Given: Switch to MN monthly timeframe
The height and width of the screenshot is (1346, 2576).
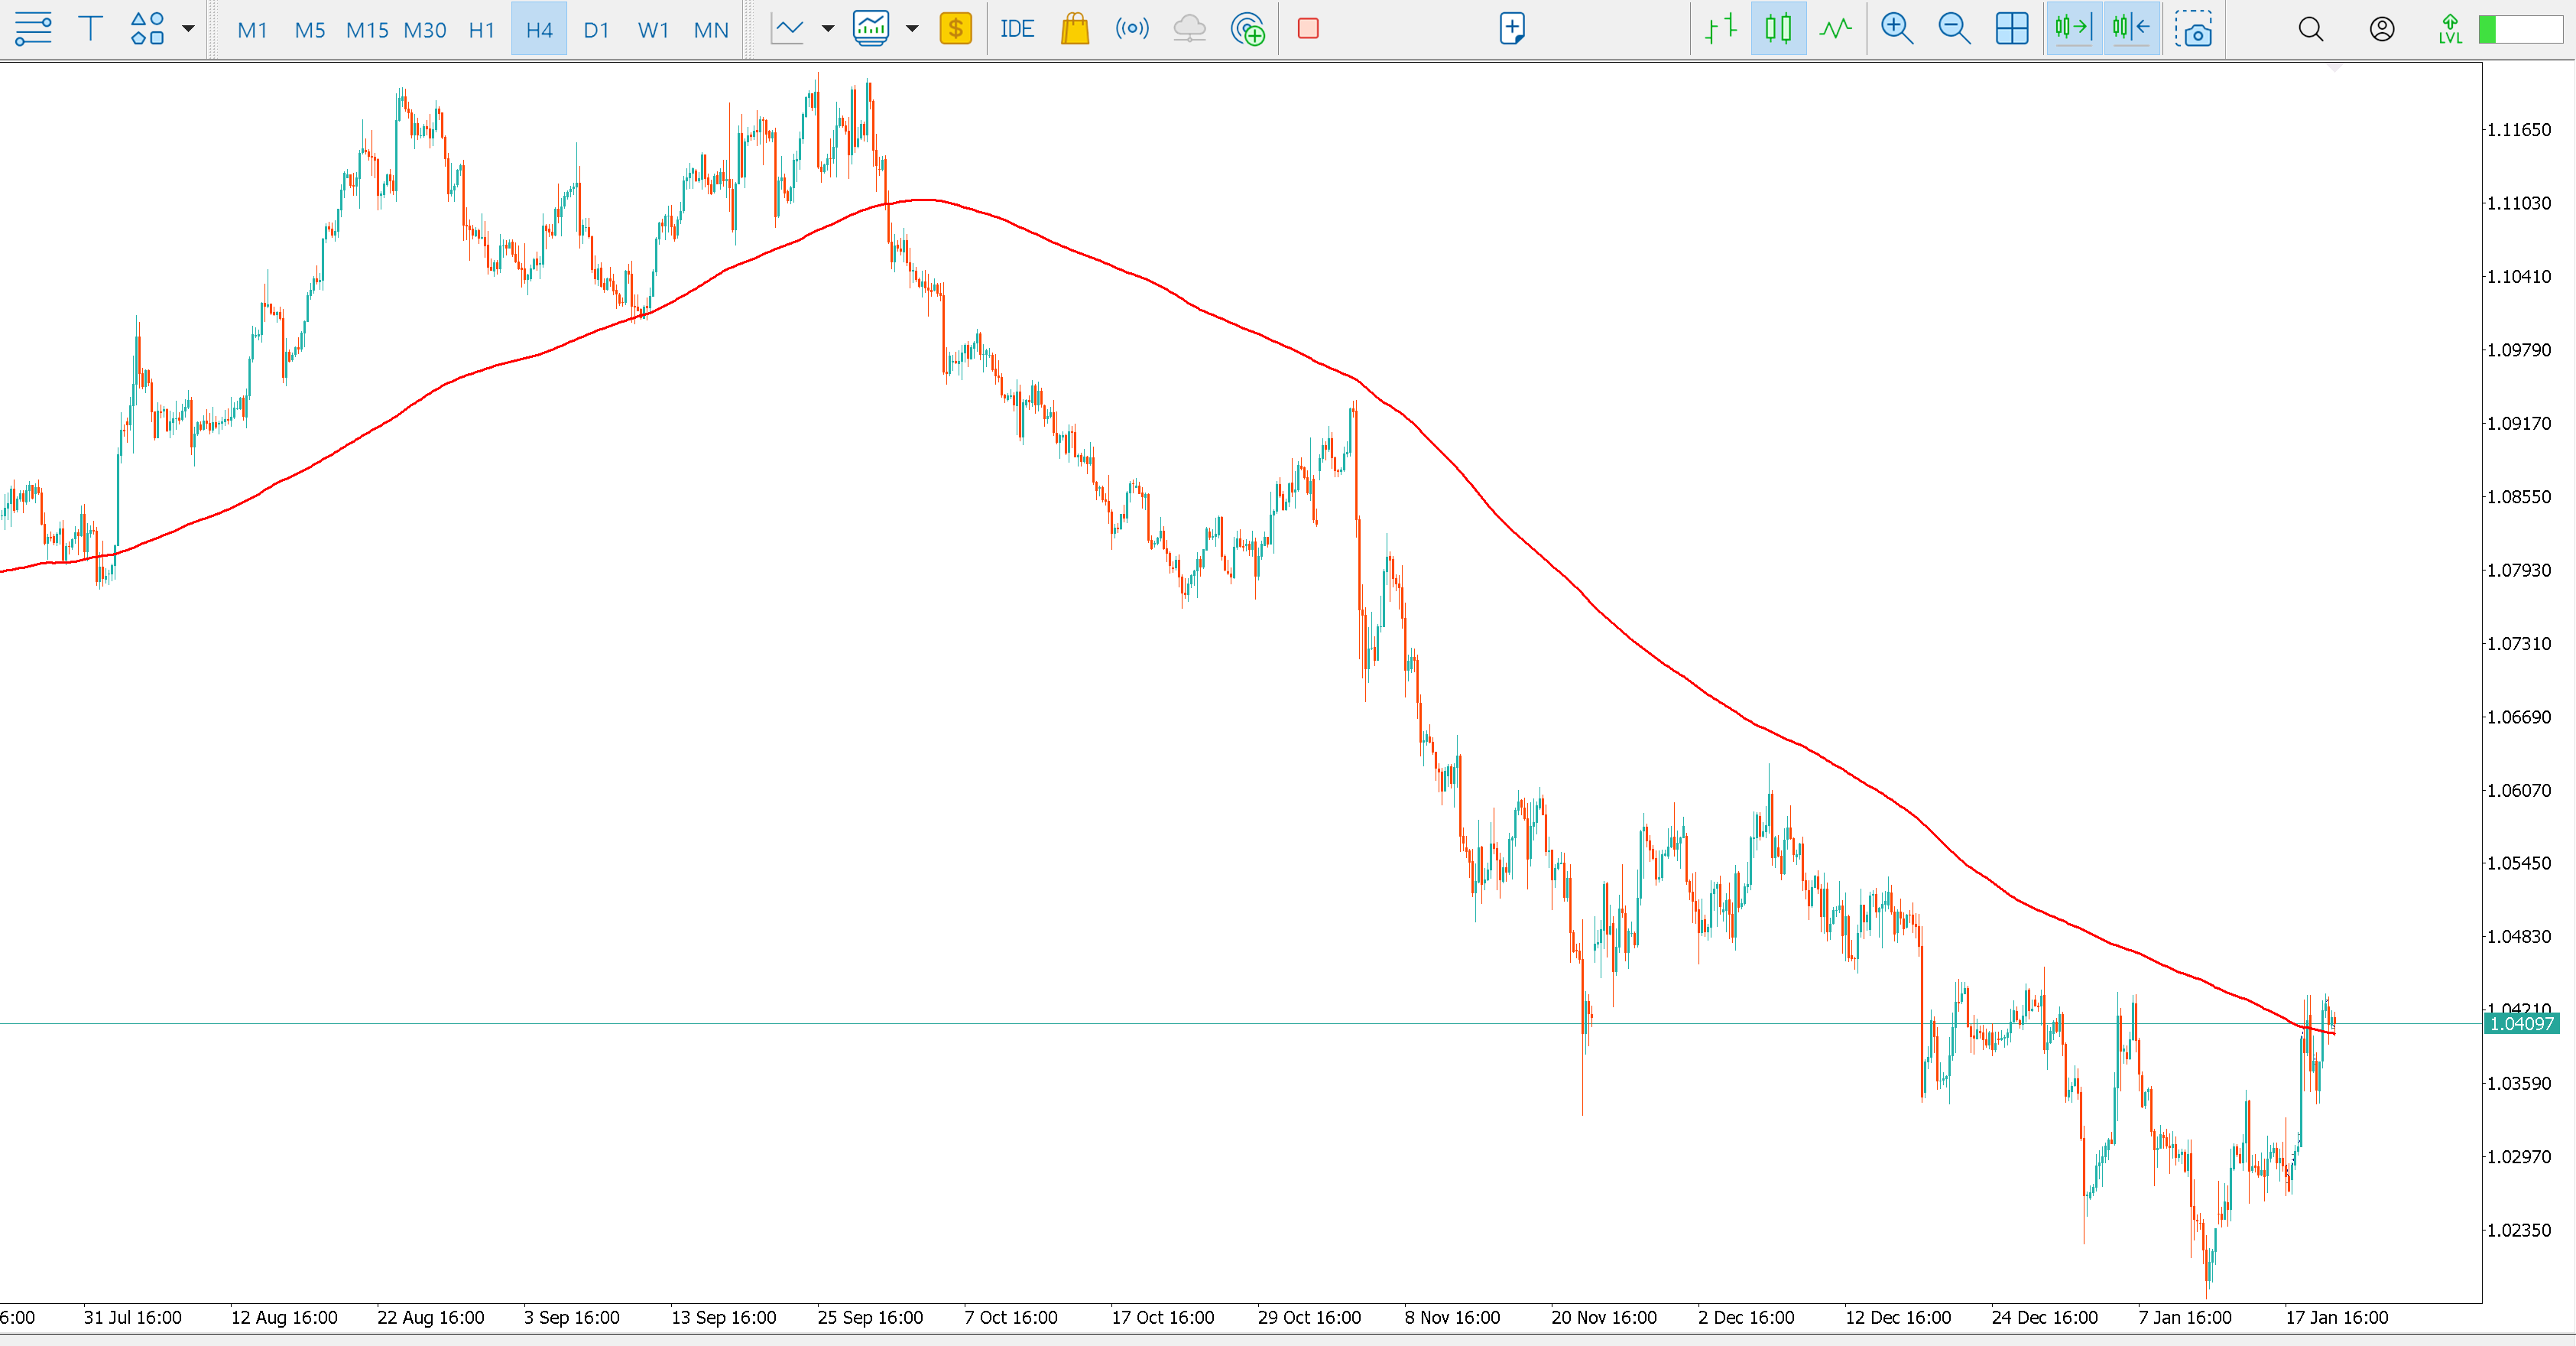Looking at the screenshot, I should [711, 30].
